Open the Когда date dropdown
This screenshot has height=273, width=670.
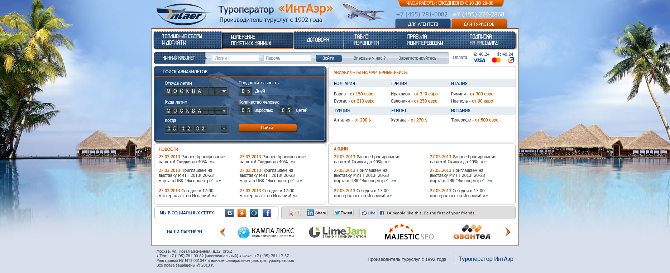224,129
